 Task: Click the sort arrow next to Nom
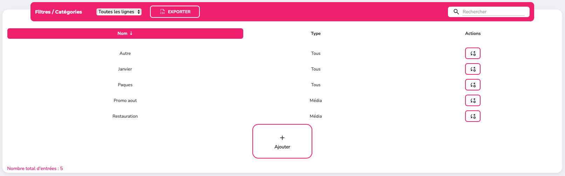pos(131,33)
